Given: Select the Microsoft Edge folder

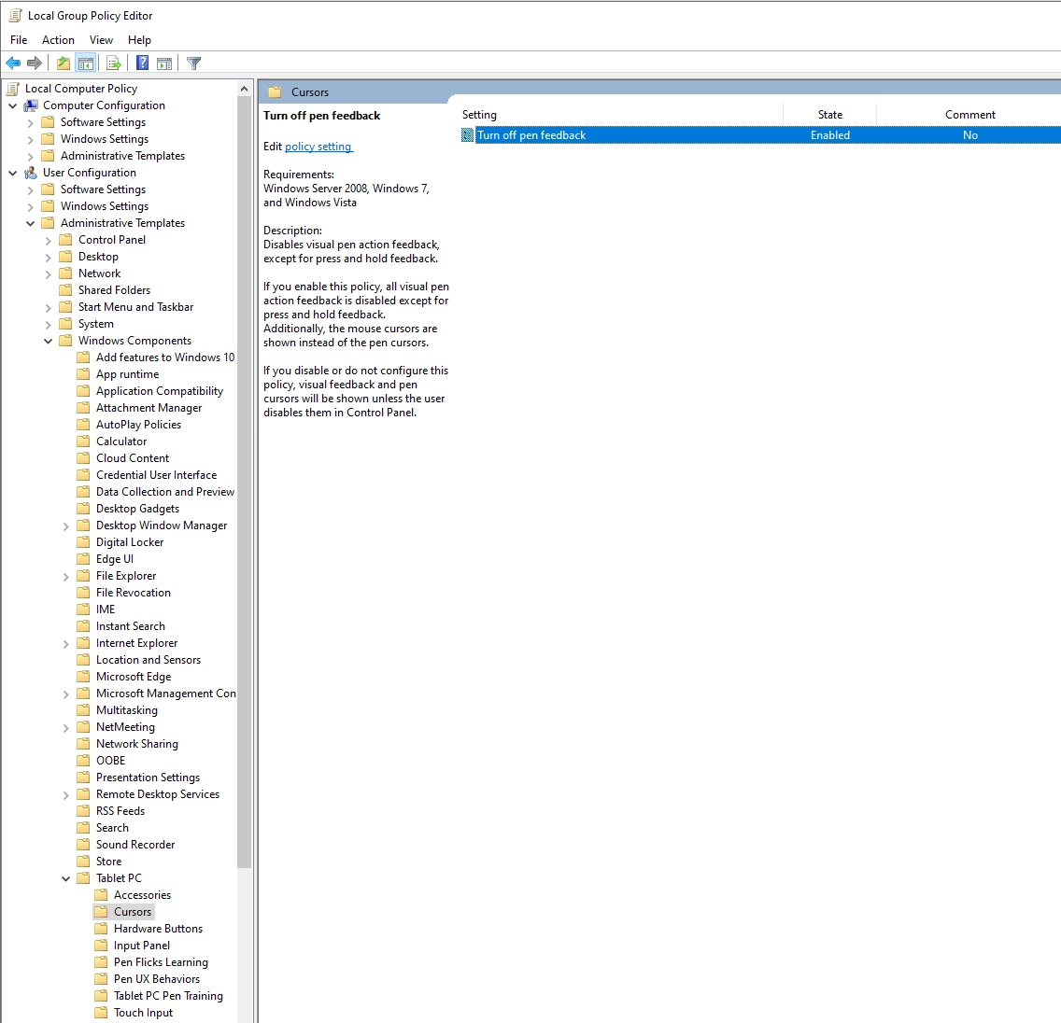Looking at the screenshot, I should point(134,676).
